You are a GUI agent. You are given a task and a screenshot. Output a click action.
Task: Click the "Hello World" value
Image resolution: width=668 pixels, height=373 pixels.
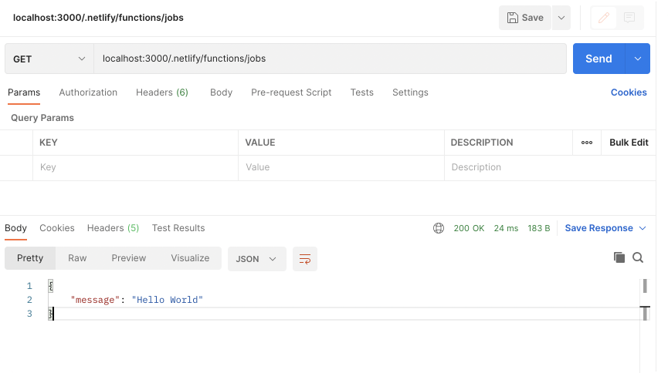coord(168,300)
